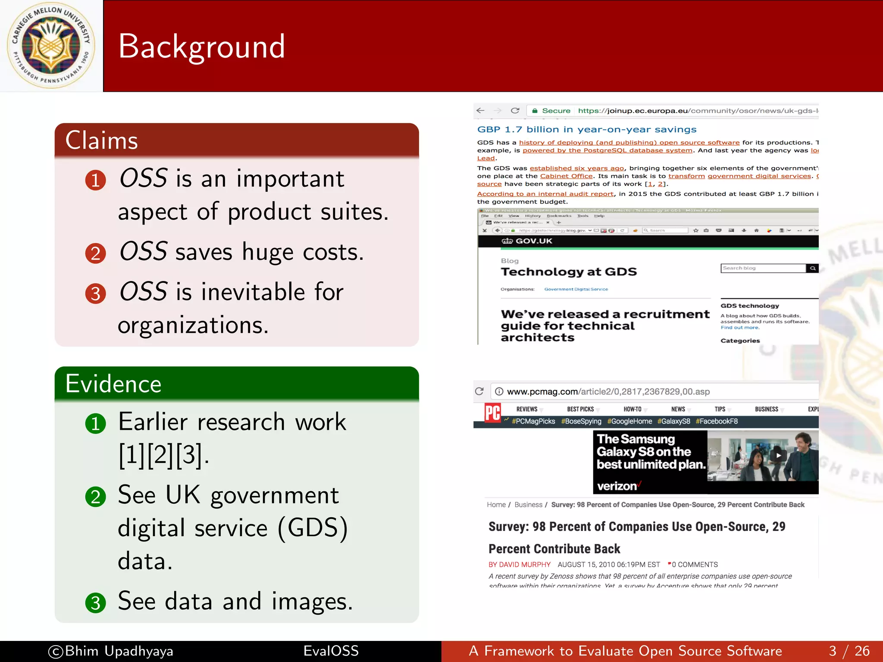This screenshot has width=883, height=662.
Task: Click the Firefox back button
Action: point(497,230)
